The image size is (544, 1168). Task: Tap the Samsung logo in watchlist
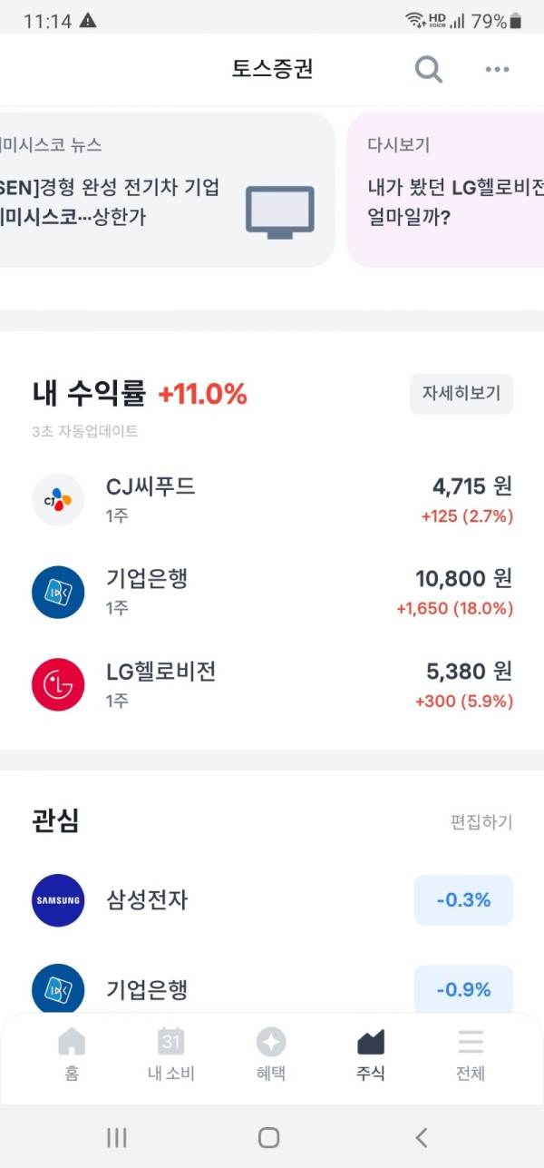(58, 900)
